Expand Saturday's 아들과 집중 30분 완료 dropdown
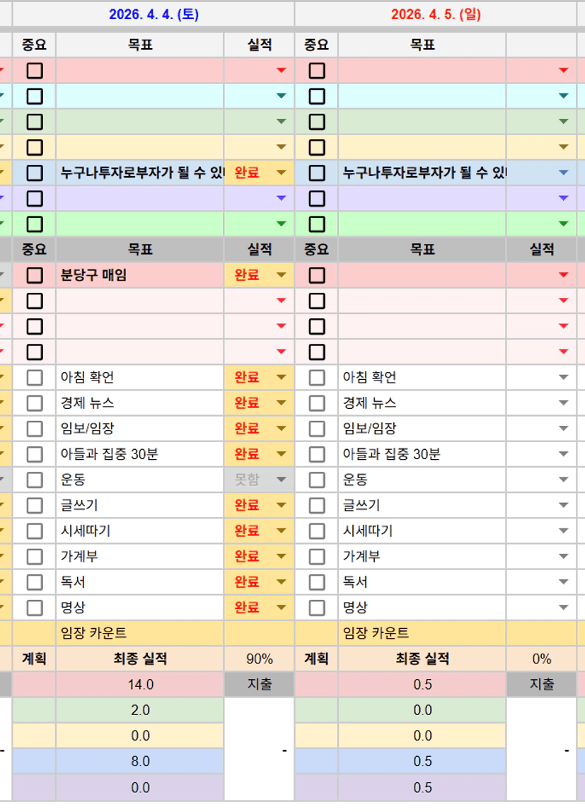 point(281,454)
